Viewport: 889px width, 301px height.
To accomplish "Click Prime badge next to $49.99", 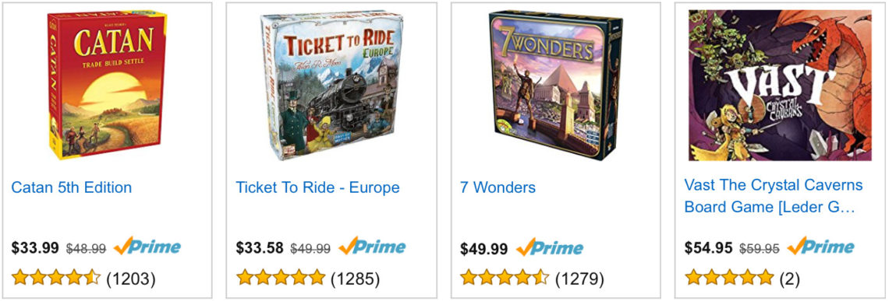I will point(550,247).
